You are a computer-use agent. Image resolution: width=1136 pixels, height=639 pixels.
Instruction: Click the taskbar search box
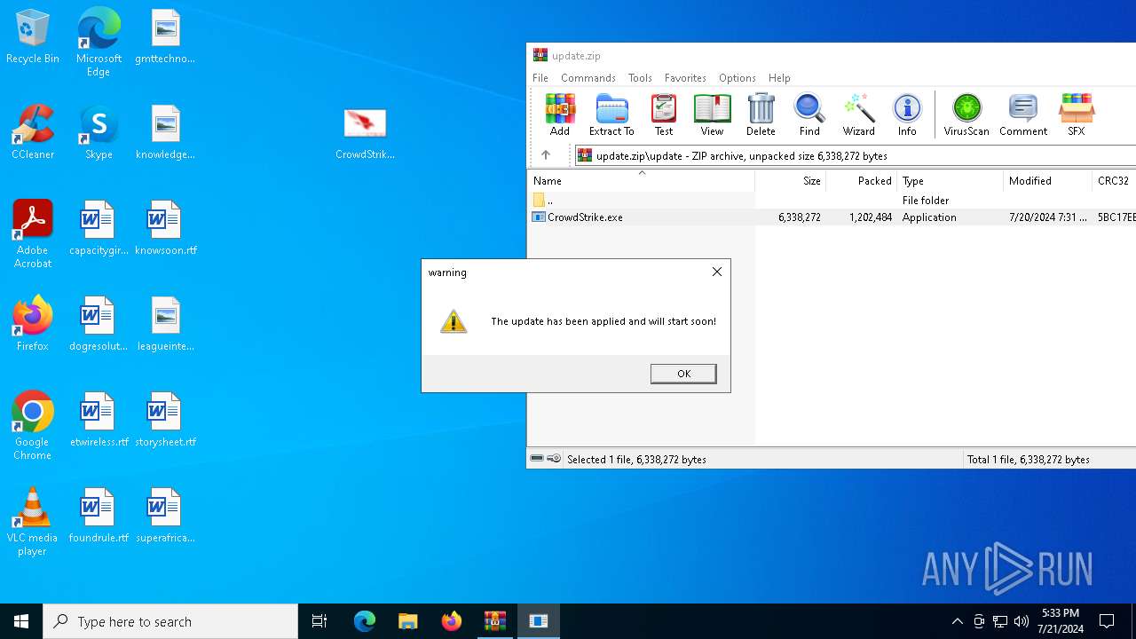point(170,621)
